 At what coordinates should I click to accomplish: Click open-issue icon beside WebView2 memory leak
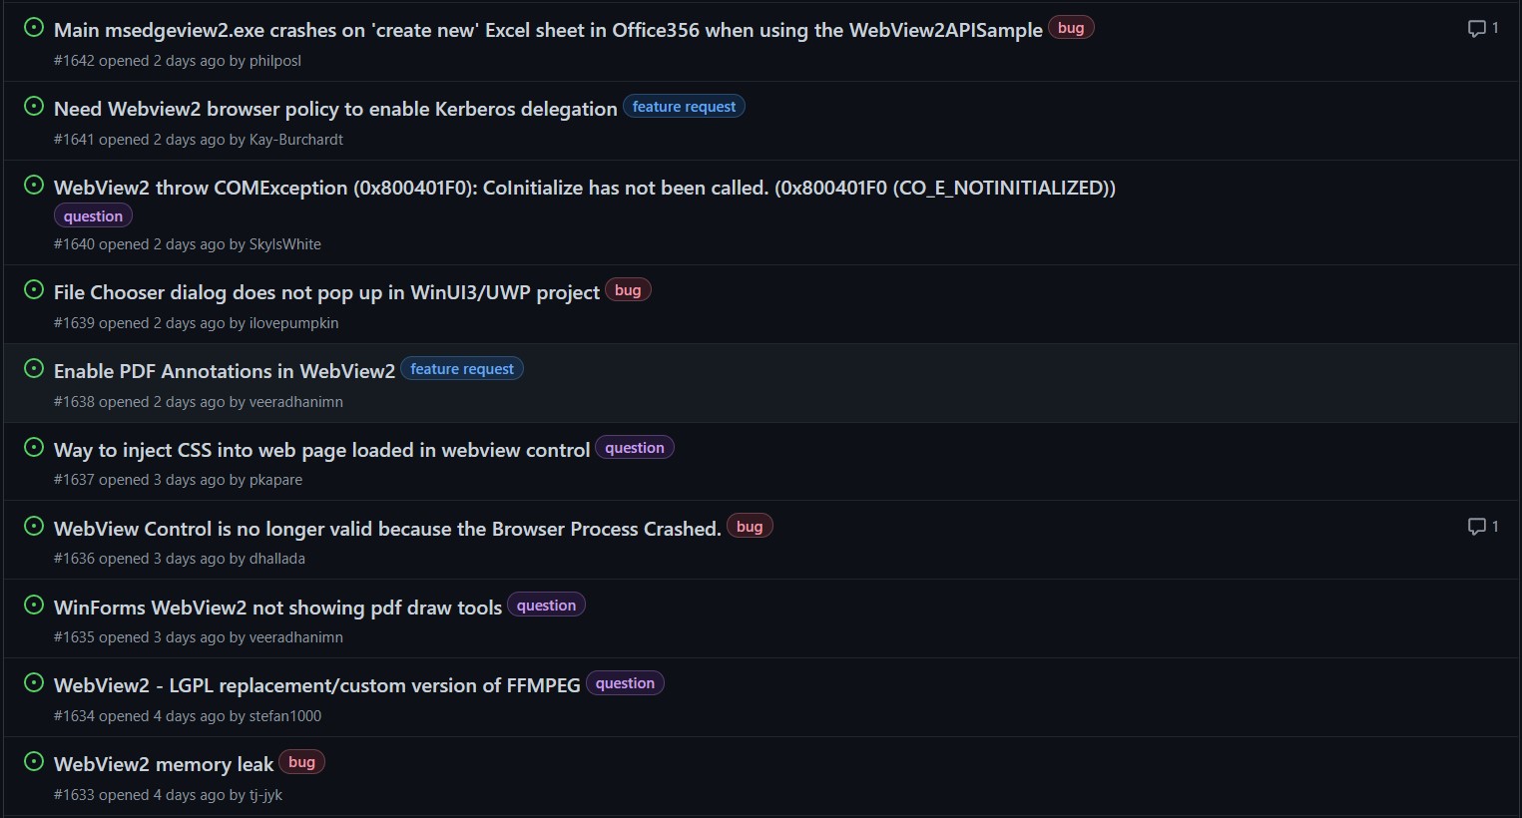(x=34, y=762)
